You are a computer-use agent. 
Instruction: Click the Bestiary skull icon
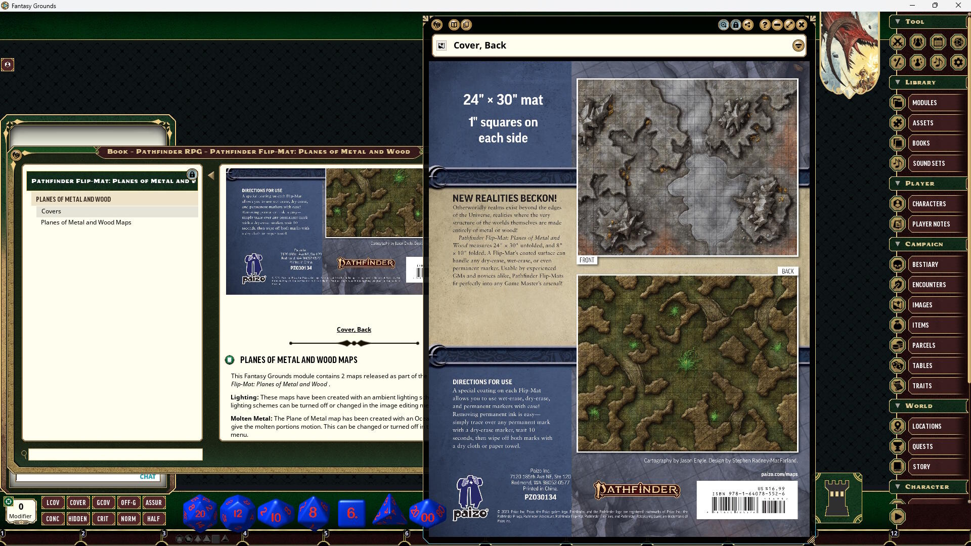click(x=898, y=264)
